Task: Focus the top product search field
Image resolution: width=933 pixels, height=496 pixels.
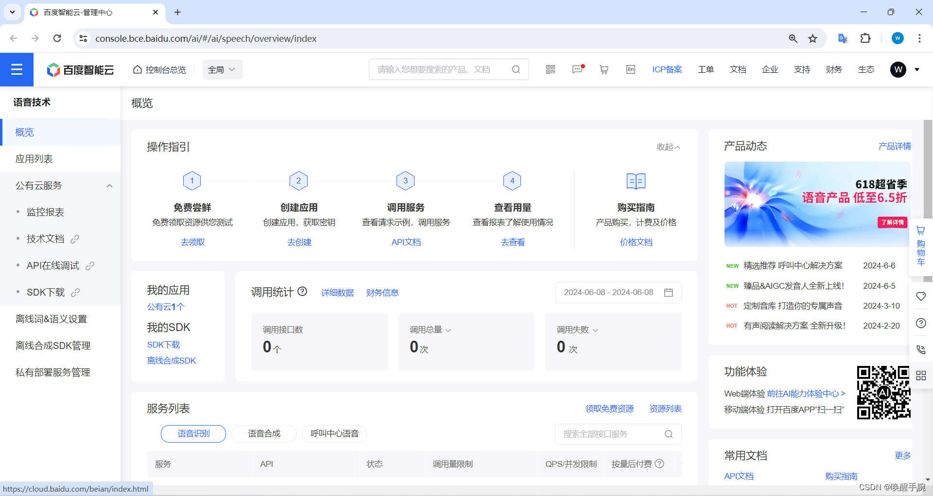Action: (449, 69)
